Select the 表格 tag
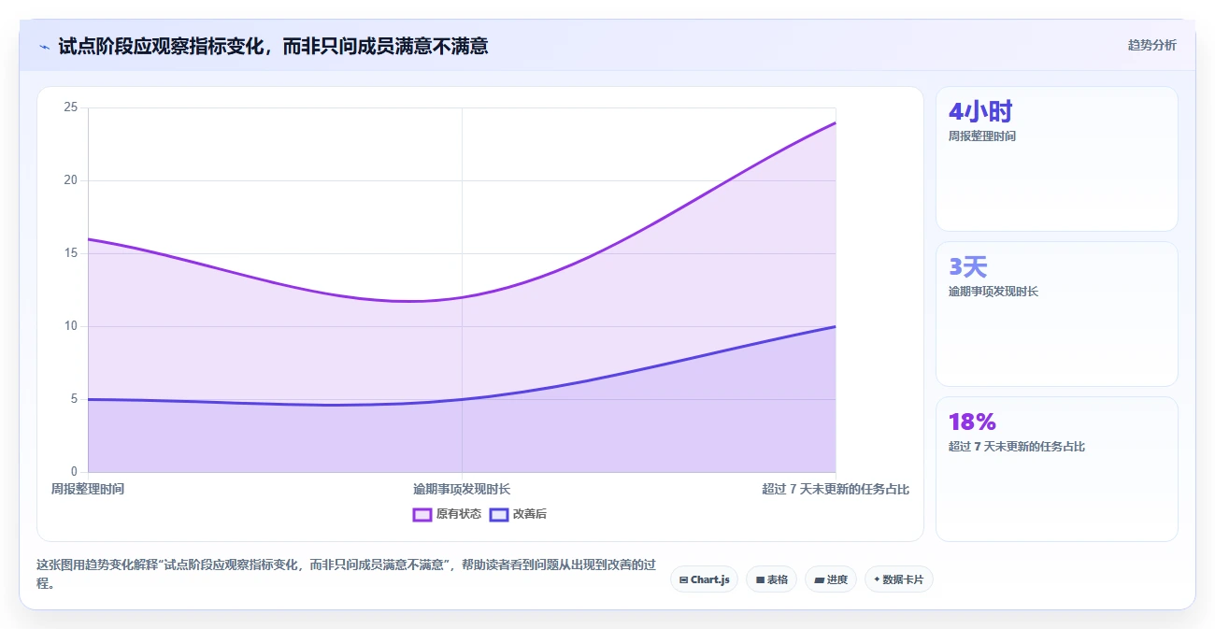Screen dimensions: 1215x629 [x=771, y=579]
